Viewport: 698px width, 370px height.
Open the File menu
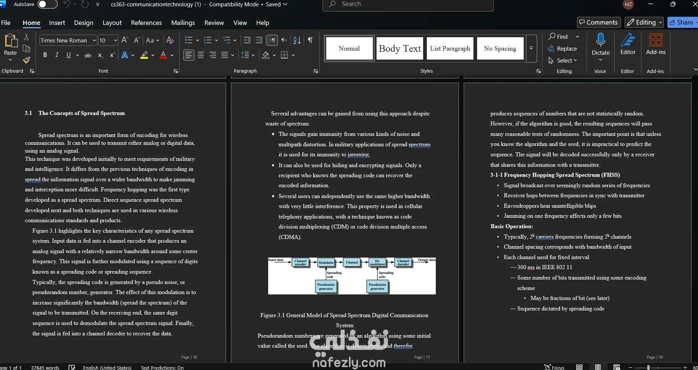pos(6,23)
